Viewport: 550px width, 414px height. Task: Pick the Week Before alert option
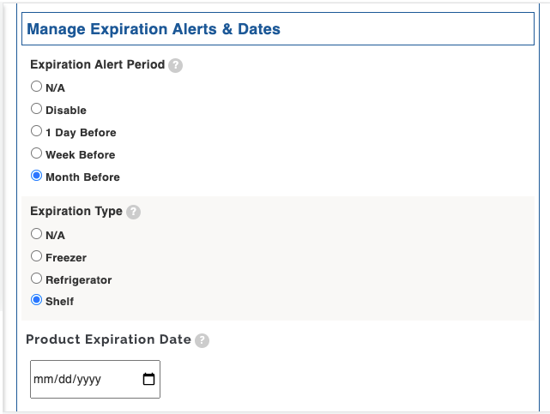36,153
